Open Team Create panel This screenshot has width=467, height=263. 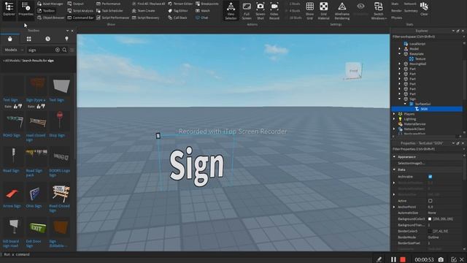pos(143,11)
